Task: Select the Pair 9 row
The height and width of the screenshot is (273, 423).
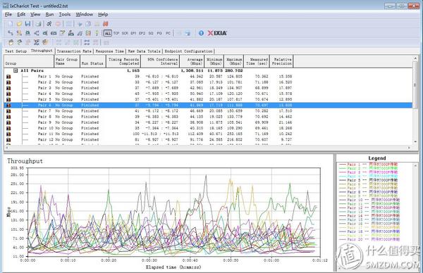Action: 208,122
